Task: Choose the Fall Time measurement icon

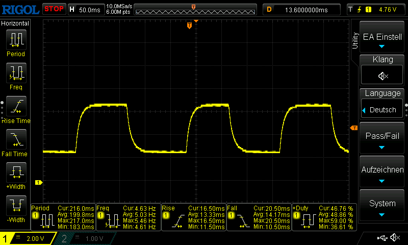Action: tap(15, 139)
